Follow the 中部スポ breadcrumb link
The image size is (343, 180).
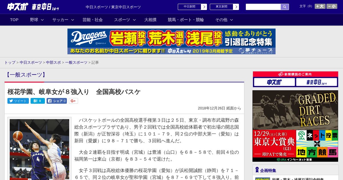pyautogui.click(x=53, y=62)
